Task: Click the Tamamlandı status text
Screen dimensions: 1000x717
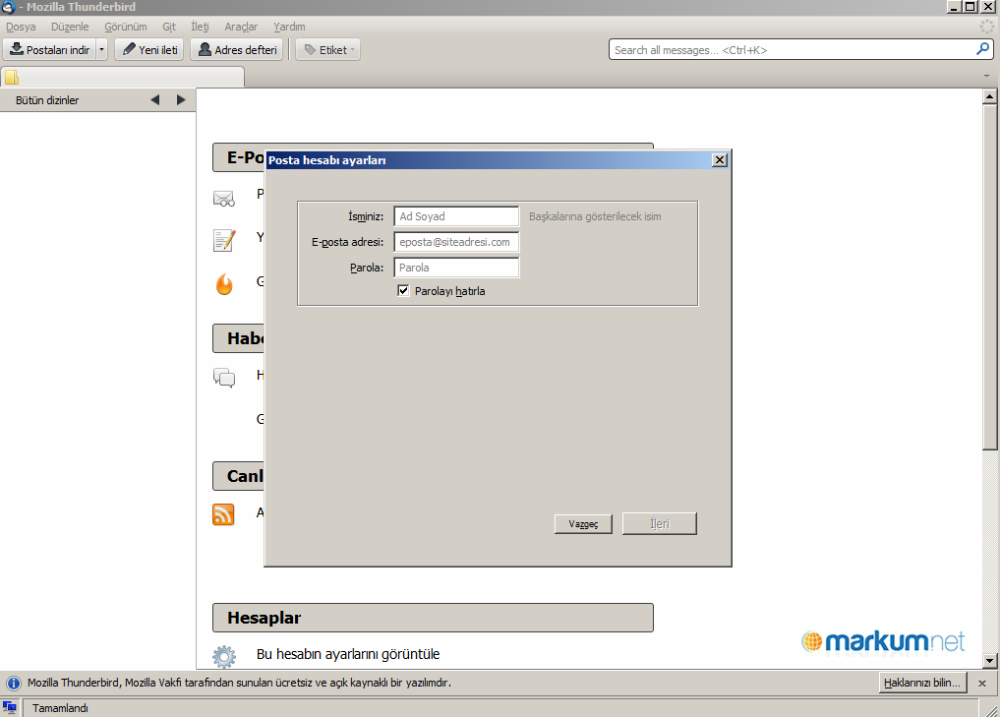Action: [61, 708]
